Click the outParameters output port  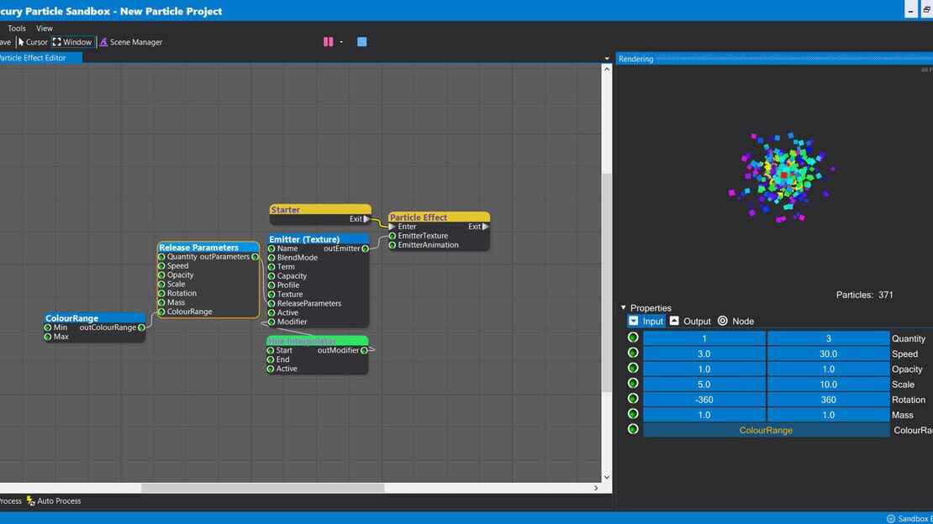[255, 257]
